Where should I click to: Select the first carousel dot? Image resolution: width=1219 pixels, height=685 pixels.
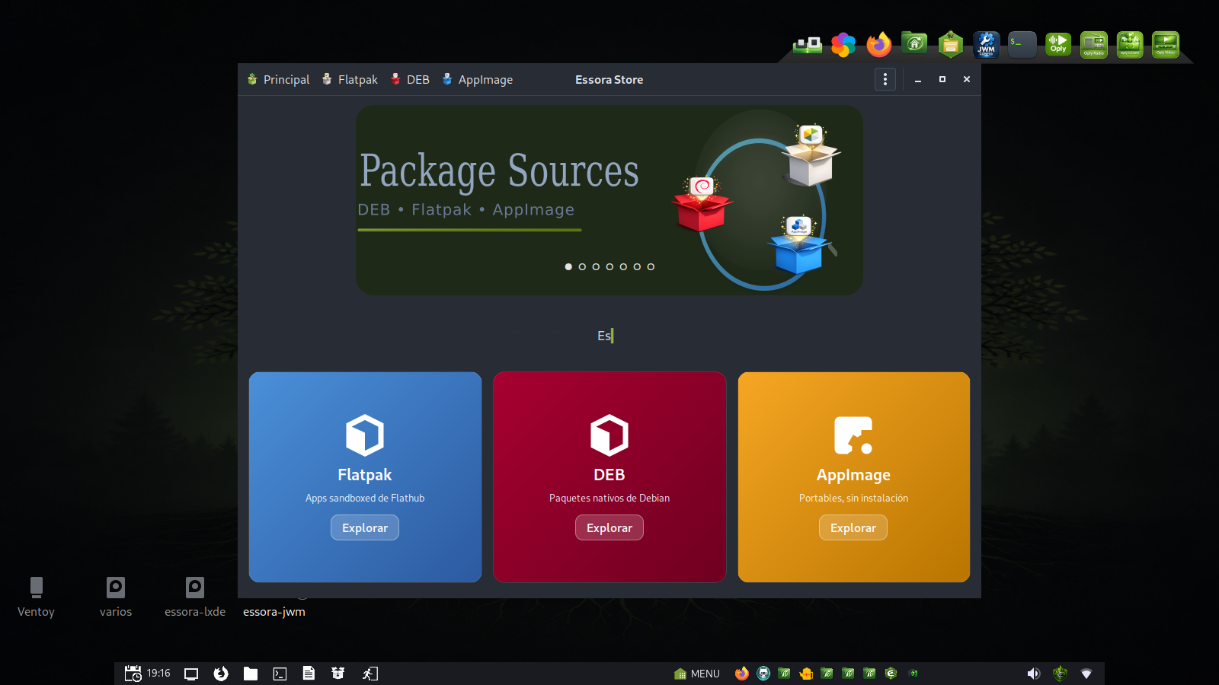(568, 266)
